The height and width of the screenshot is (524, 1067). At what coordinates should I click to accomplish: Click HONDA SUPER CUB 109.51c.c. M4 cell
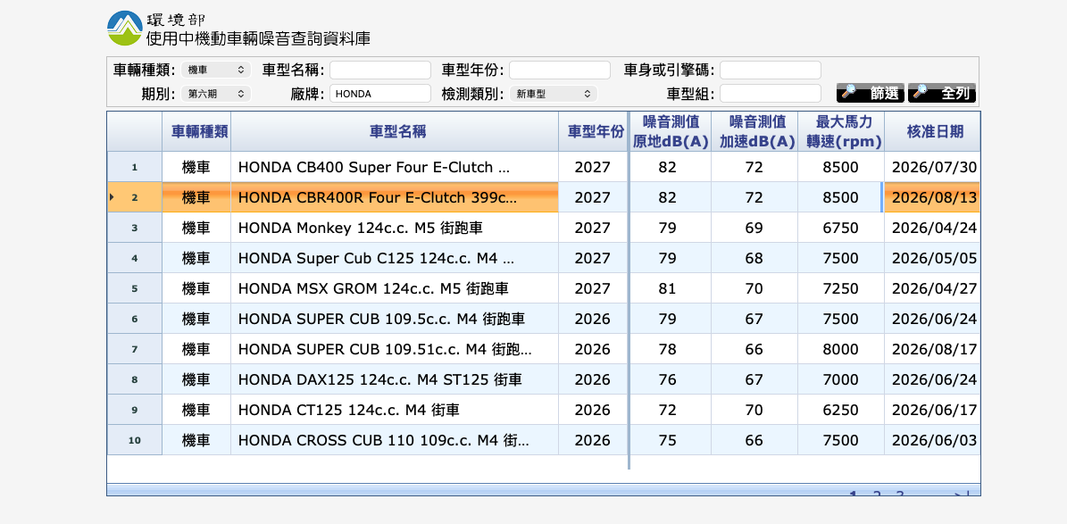(395, 349)
